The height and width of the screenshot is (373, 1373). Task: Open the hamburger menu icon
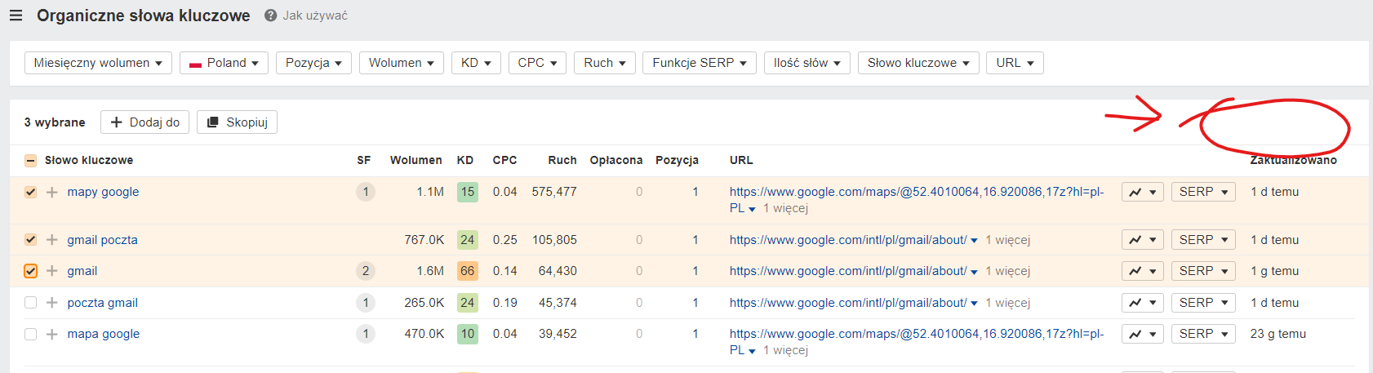16,16
